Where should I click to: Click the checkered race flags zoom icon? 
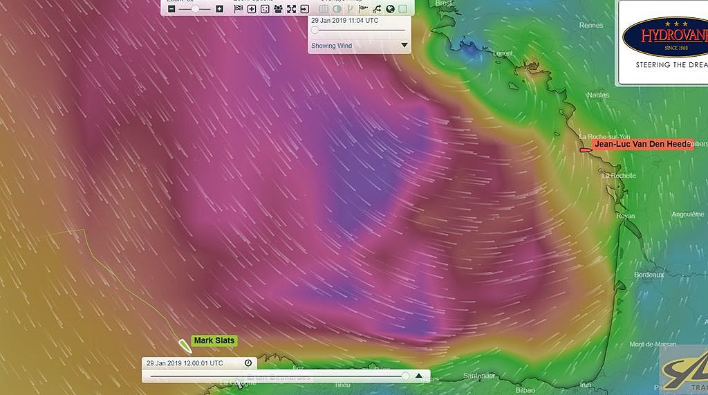click(239, 8)
